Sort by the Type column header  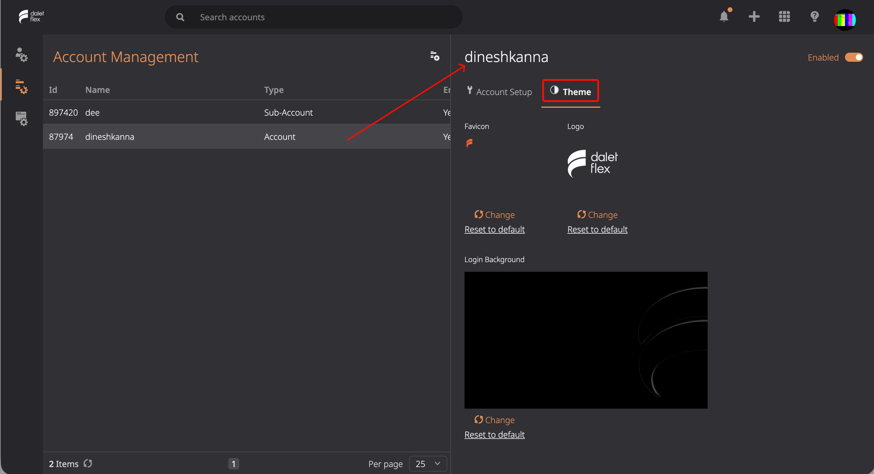[x=274, y=90]
